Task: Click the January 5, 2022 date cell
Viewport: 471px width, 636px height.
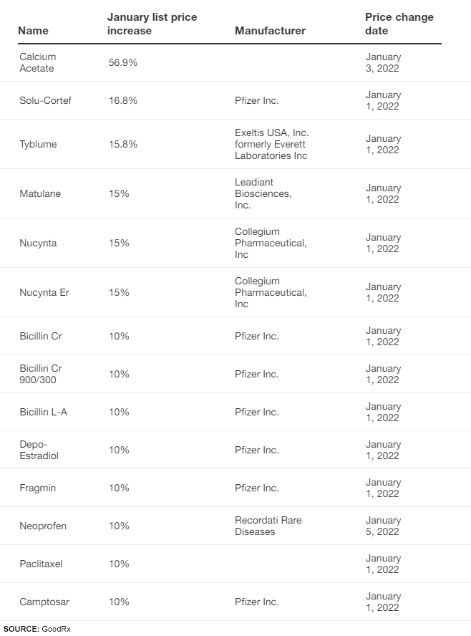Action: [x=383, y=526]
